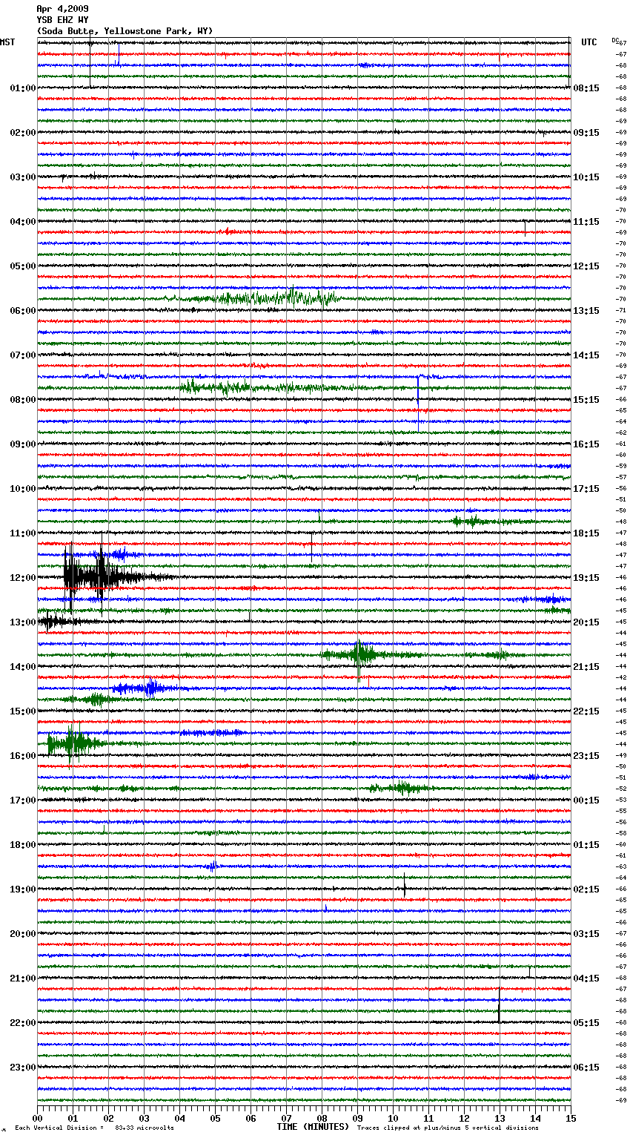The image size is (630, 1138).
Task: Click the 00:15 UTC time label
Action: (586, 800)
